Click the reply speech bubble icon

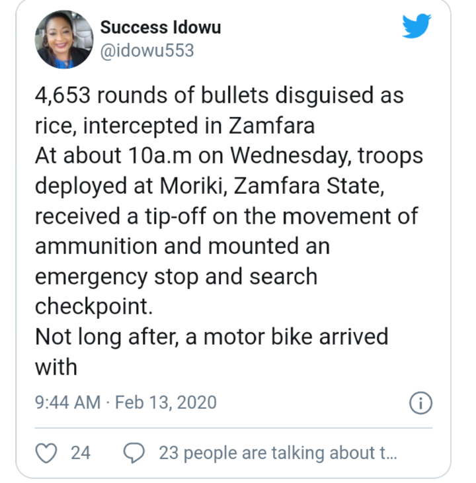tap(134, 453)
